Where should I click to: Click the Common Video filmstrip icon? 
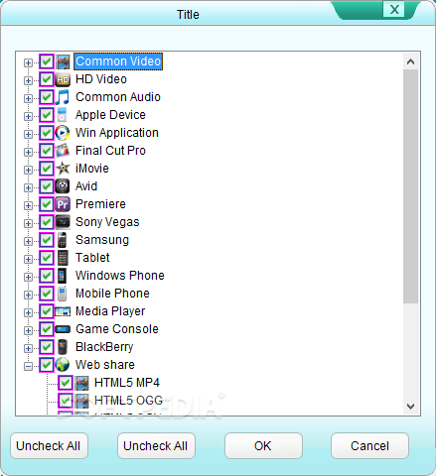coord(63,61)
